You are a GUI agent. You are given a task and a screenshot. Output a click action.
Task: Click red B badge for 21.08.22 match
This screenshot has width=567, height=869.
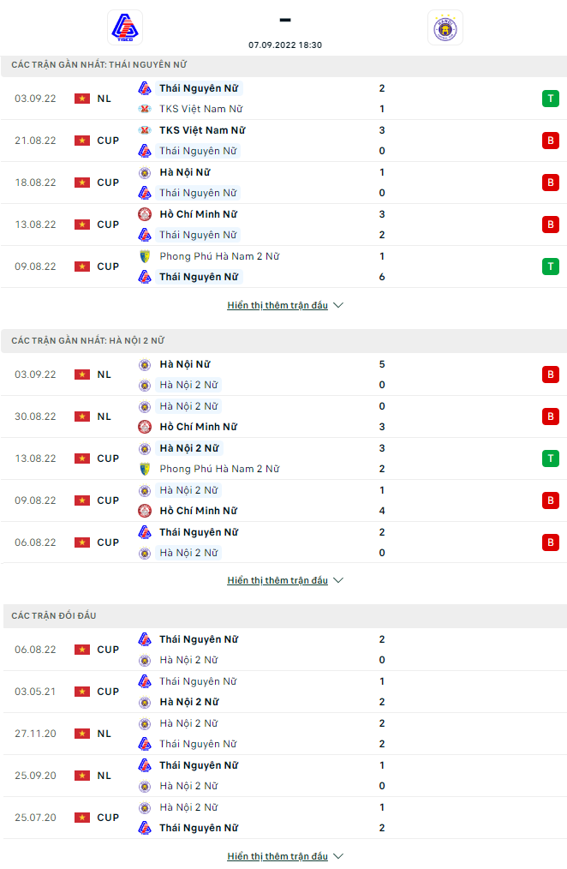pos(550,141)
